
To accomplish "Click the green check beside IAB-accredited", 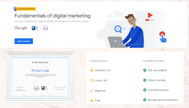I will pyautogui.click(x=145, y=70).
